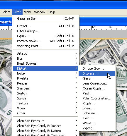
Task: Select Polar Coordinates distort filter
Action: click(97, 98)
